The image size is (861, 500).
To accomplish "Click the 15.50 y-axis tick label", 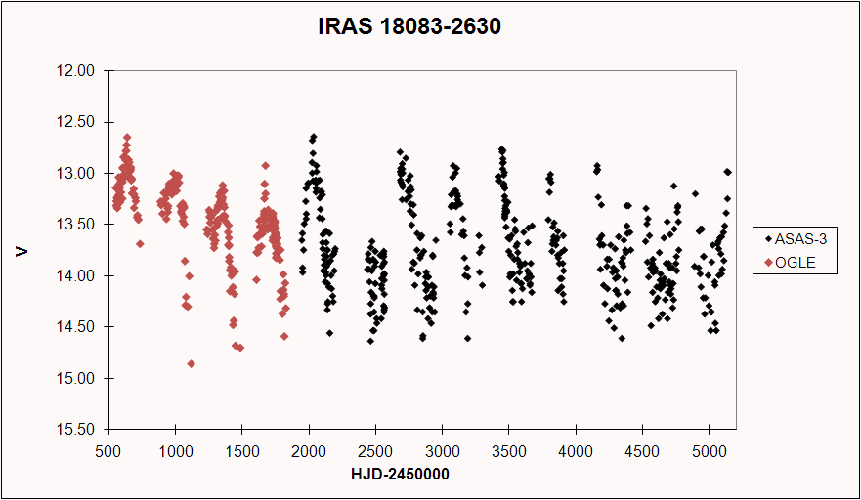I will 78,430.
